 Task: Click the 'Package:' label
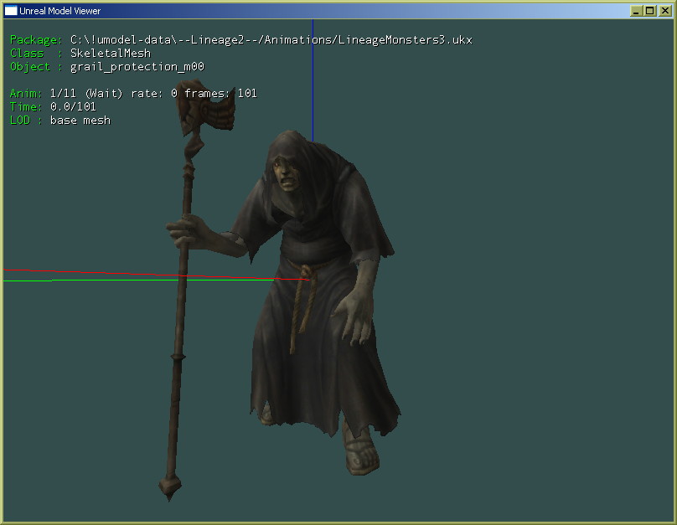click(x=36, y=39)
